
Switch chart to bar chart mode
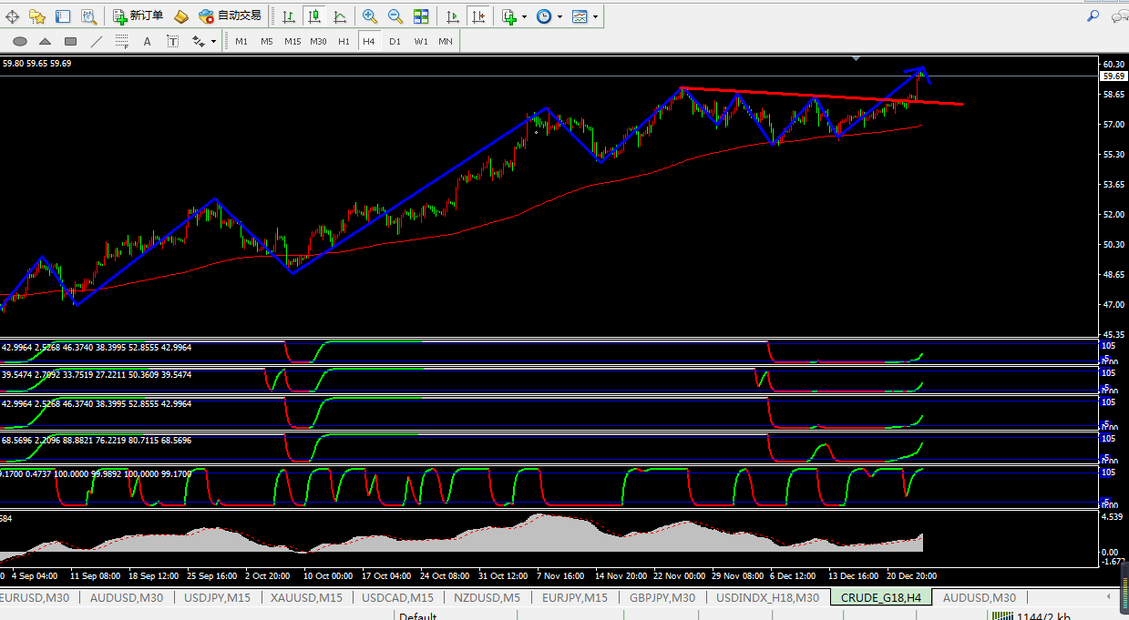[x=288, y=16]
